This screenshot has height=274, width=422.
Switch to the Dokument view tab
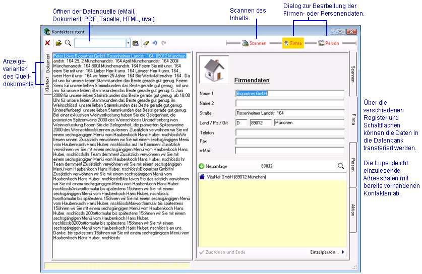[x=47, y=63]
